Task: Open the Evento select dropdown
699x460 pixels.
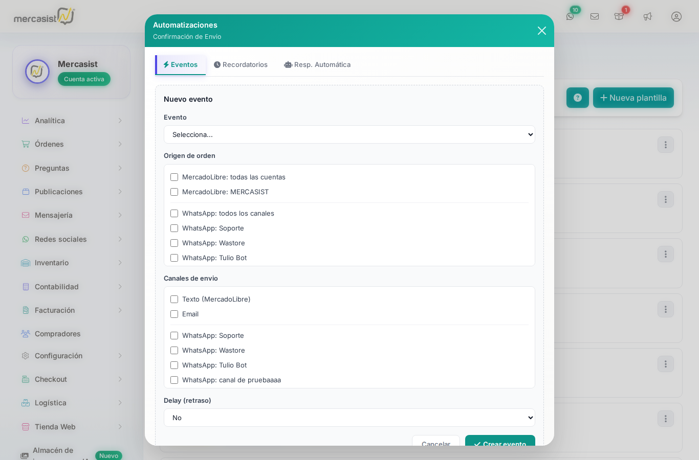Action: click(349, 134)
